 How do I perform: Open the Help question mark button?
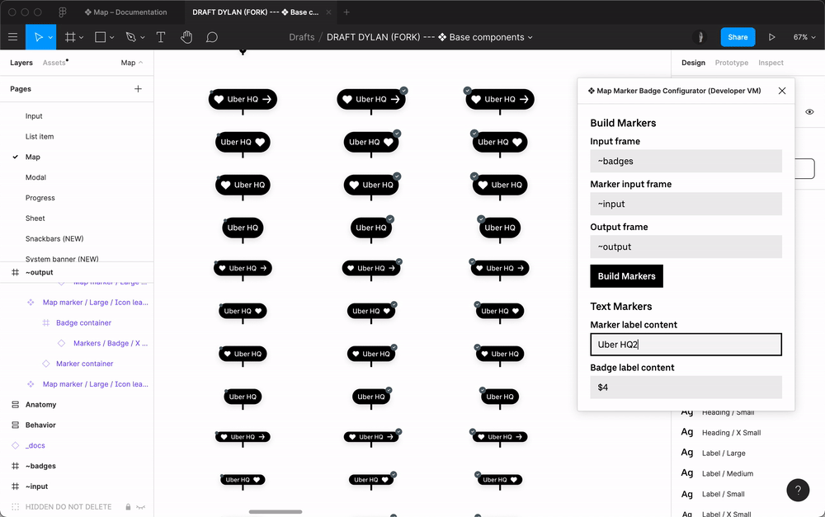coord(798,490)
